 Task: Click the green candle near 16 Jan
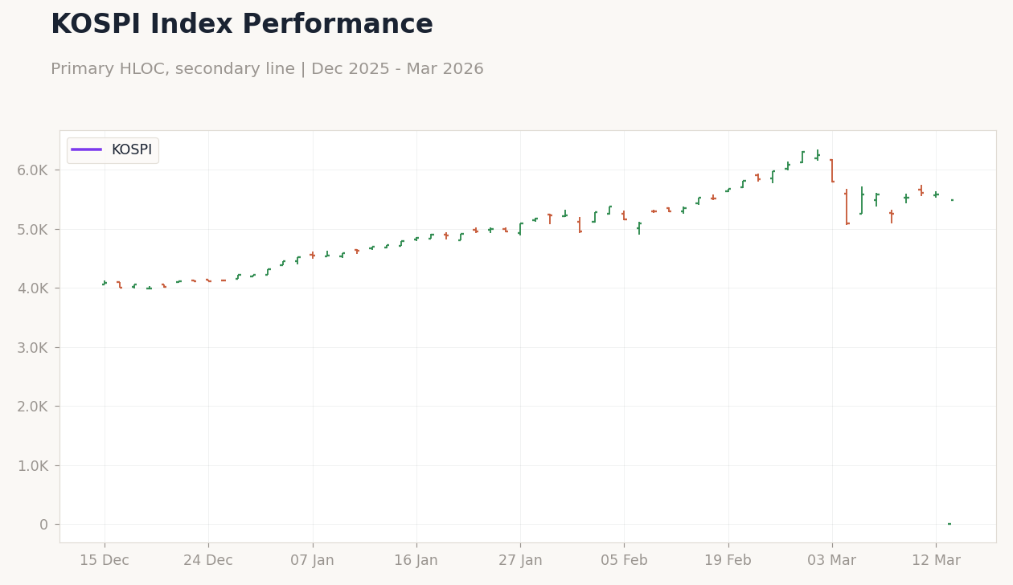coord(416,238)
